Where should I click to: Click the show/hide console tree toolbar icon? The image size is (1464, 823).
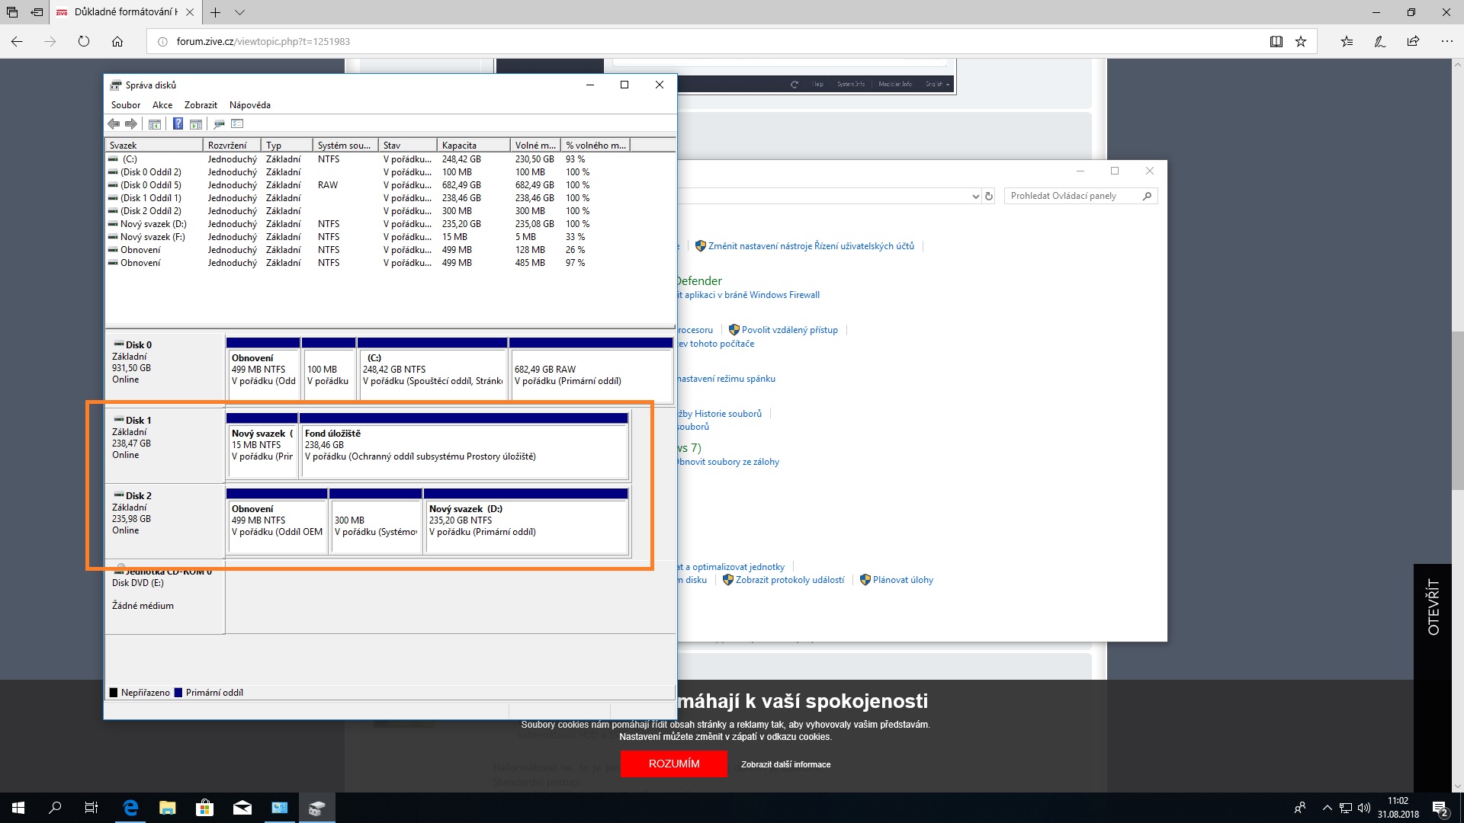click(x=155, y=124)
